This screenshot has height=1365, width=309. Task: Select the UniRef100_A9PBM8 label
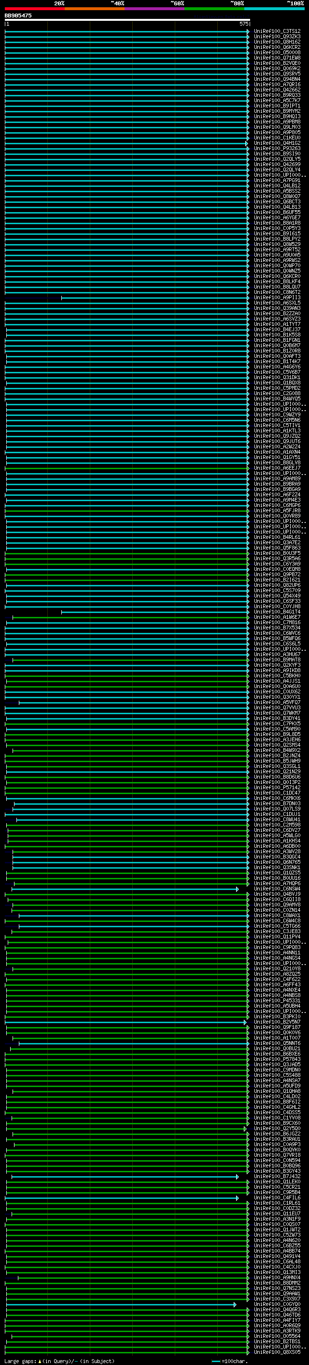pos(277,122)
